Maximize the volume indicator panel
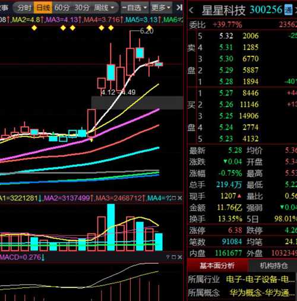Viewport: 297px width, 301px height. 174,198
